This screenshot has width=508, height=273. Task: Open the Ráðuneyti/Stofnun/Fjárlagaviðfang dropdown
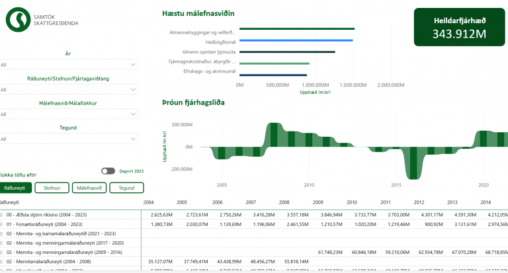click(x=69, y=90)
